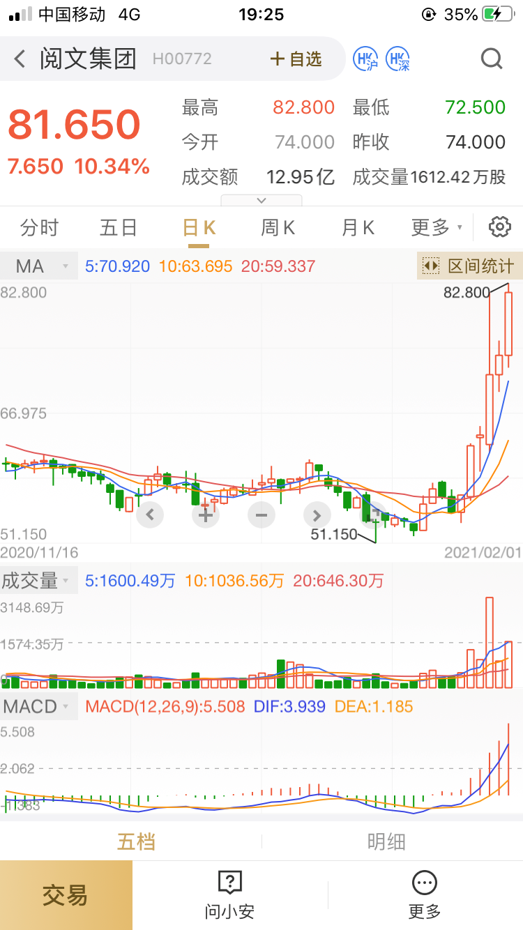This screenshot has width=523, height=930.
Task: Tap the tallest volume bar
Action: (x=490, y=642)
